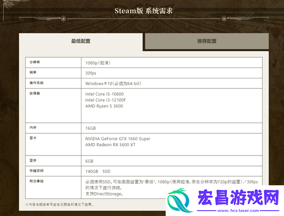Select the 内容与规格 disclaimer footnote

point(60,205)
